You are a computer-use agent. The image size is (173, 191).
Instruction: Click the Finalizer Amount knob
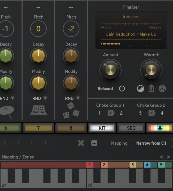point(110,70)
